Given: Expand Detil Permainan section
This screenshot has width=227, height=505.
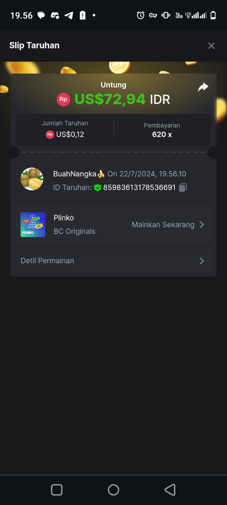Looking at the screenshot, I should (113, 261).
